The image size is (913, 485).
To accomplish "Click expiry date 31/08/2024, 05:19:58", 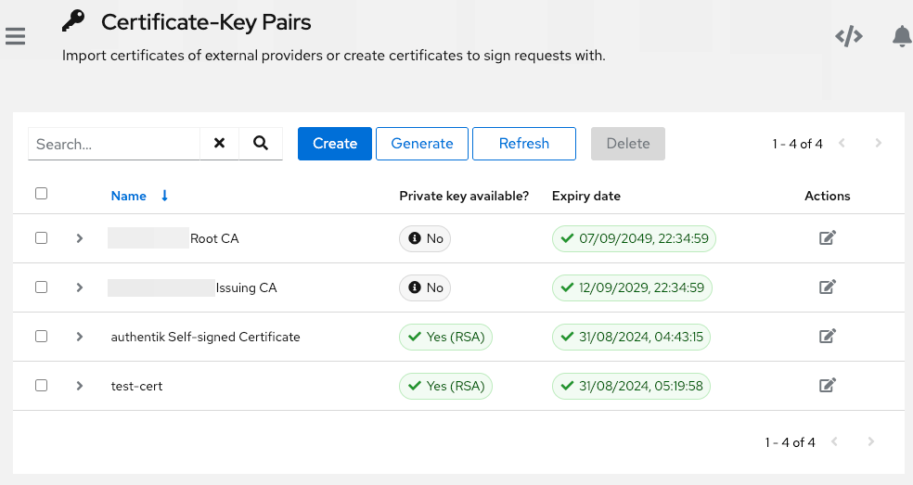I will pos(631,386).
